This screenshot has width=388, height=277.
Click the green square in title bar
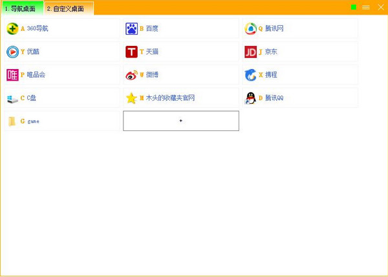click(x=354, y=7)
